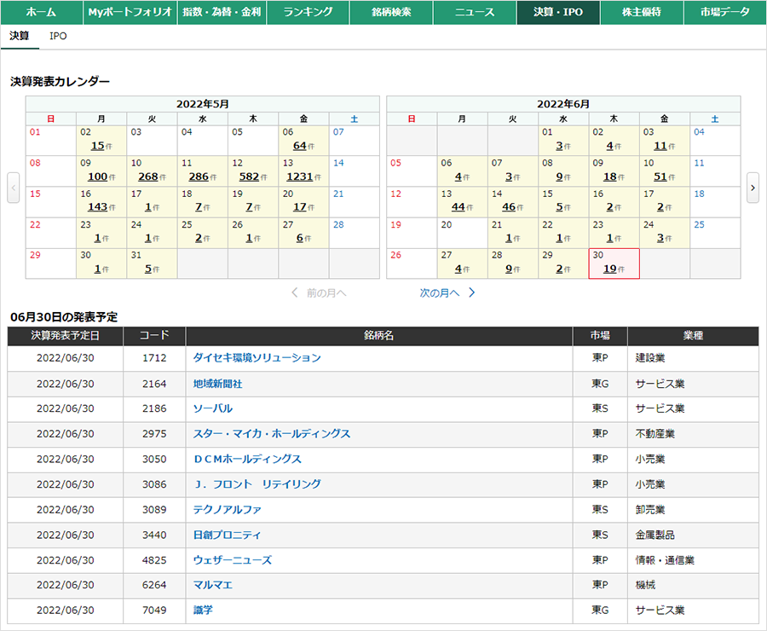The width and height of the screenshot is (767, 631).
Task: Open ウェザーニューズ stock link
Action: (232, 560)
